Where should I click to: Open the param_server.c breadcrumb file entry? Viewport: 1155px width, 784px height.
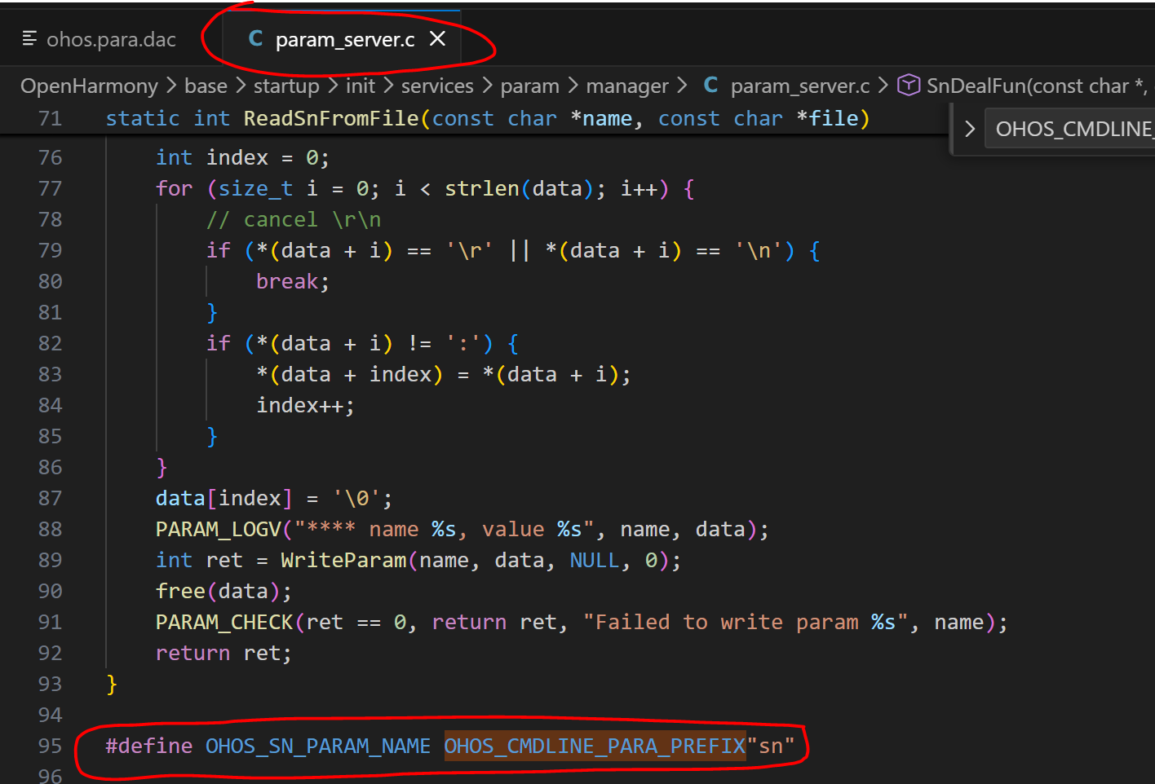coord(799,86)
